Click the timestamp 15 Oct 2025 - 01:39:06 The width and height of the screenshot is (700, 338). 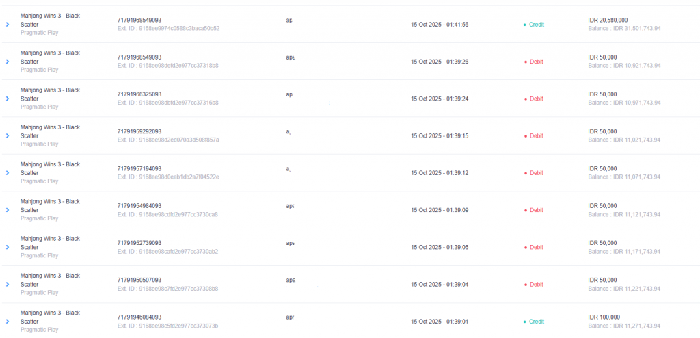click(x=440, y=247)
